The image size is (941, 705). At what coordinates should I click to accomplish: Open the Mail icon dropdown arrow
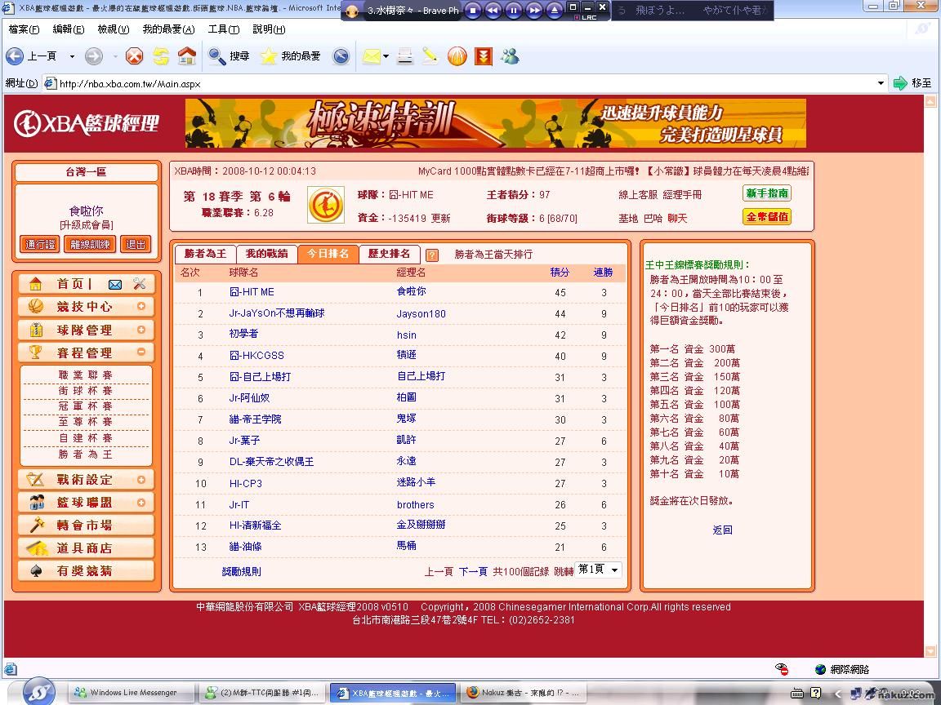click(386, 56)
